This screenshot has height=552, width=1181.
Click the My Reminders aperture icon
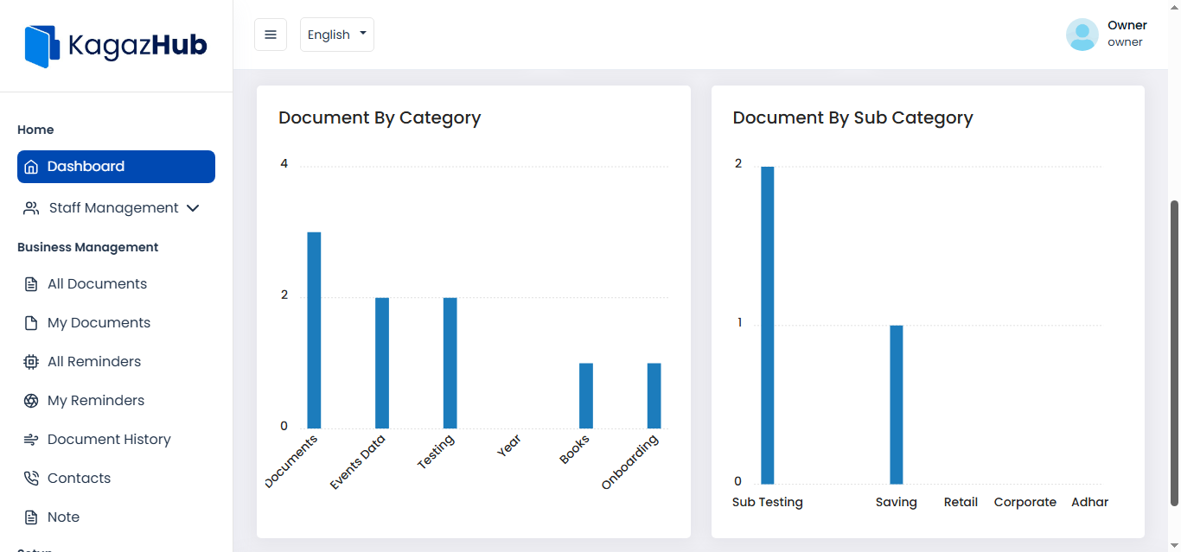[x=31, y=401]
